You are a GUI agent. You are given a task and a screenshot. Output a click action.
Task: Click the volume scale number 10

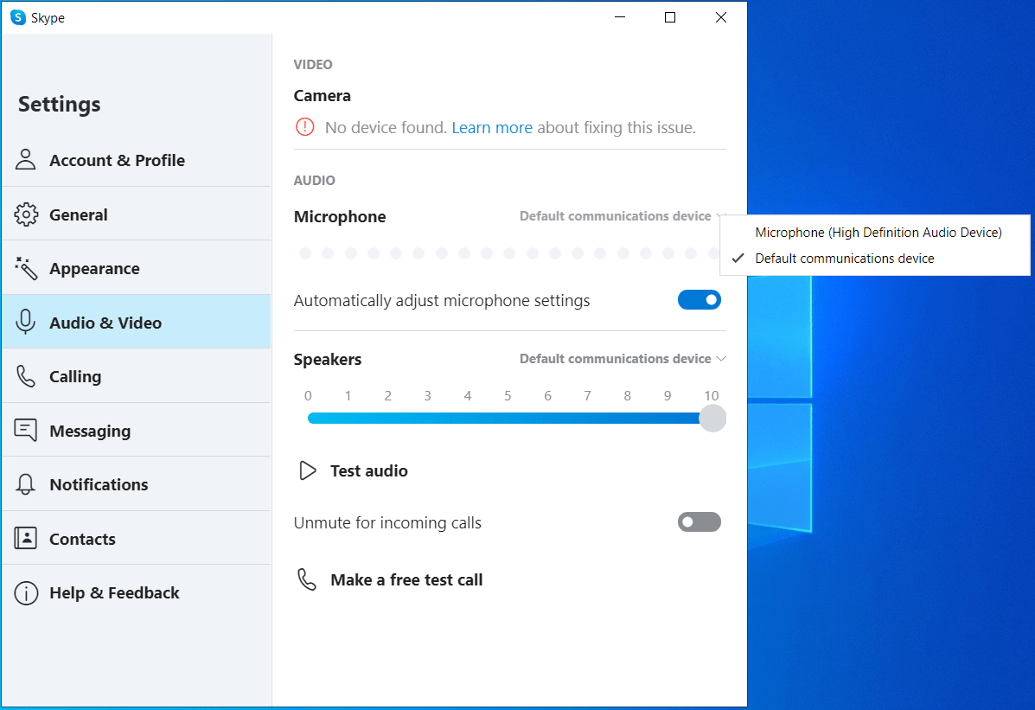coord(711,395)
